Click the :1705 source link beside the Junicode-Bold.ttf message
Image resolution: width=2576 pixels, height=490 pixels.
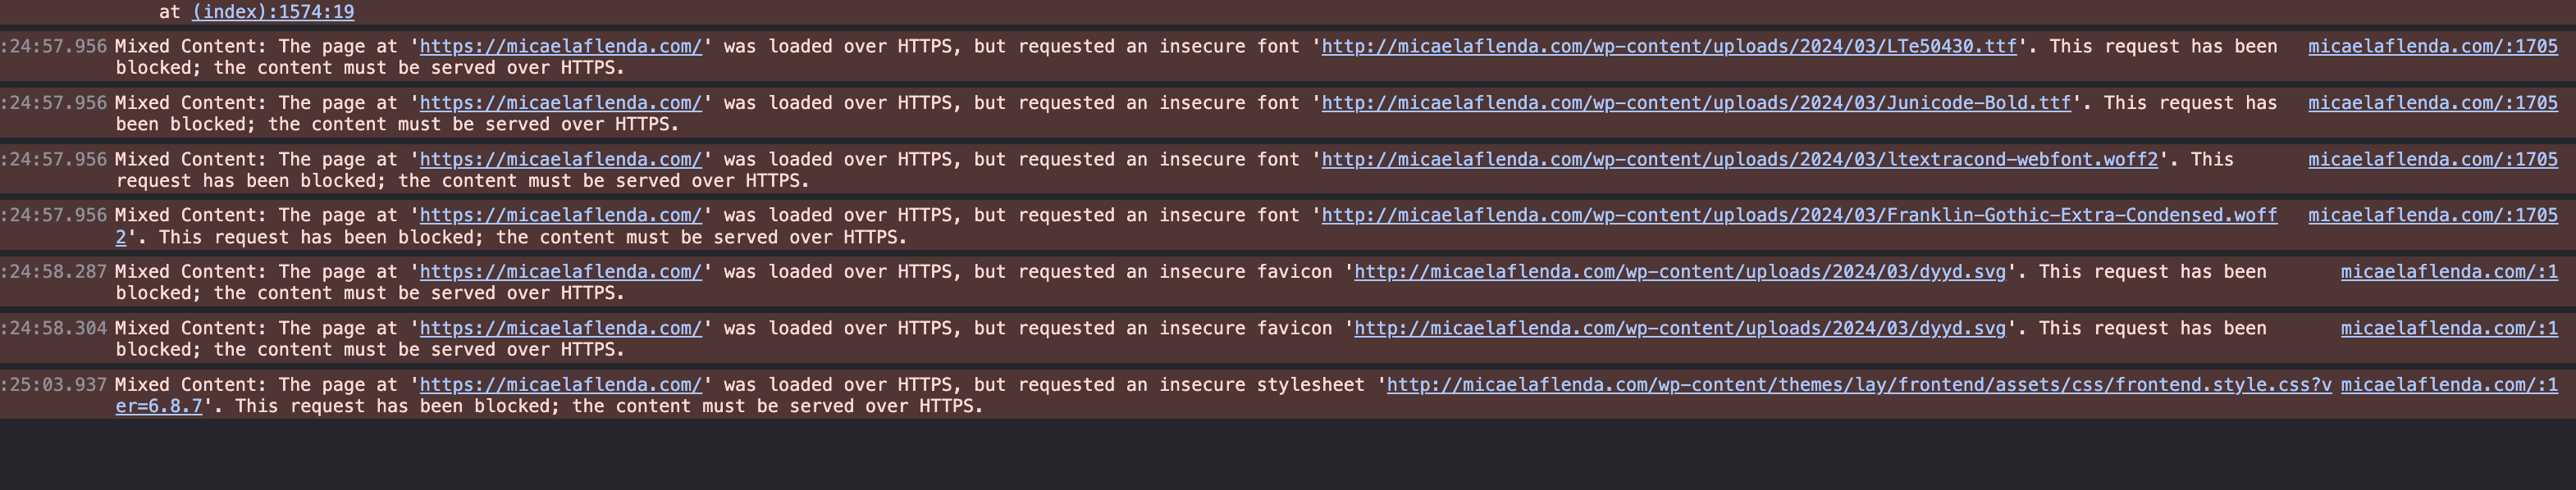(2432, 102)
